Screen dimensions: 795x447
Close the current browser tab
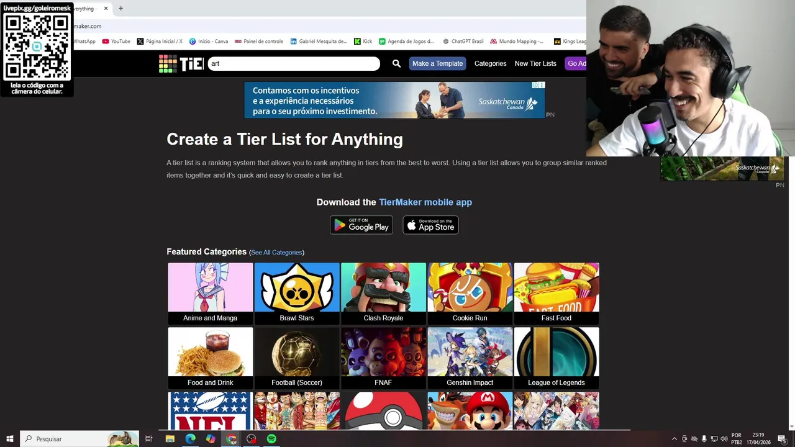[106, 9]
